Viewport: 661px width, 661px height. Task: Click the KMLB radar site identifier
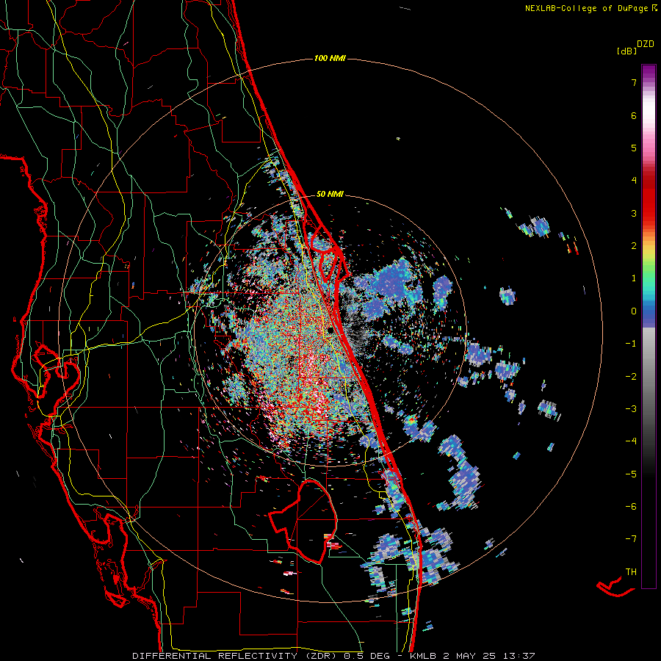click(x=424, y=656)
